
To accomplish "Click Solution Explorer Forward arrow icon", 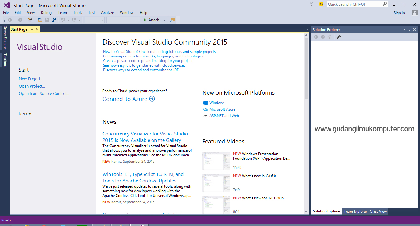I will (323, 37).
